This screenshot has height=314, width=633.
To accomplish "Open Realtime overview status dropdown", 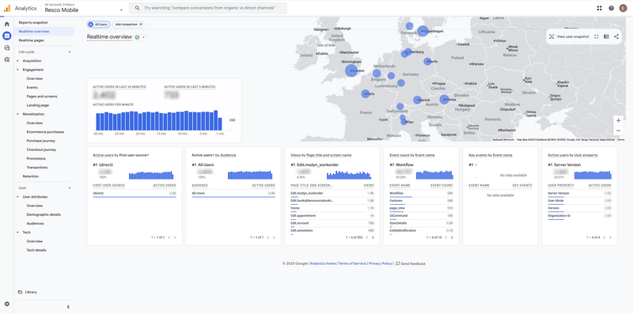I will (x=143, y=37).
